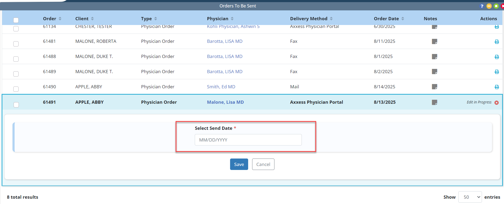The width and height of the screenshot is (504, 204).
Task: Open the Show entries dropdown
Action: point(470,197)
